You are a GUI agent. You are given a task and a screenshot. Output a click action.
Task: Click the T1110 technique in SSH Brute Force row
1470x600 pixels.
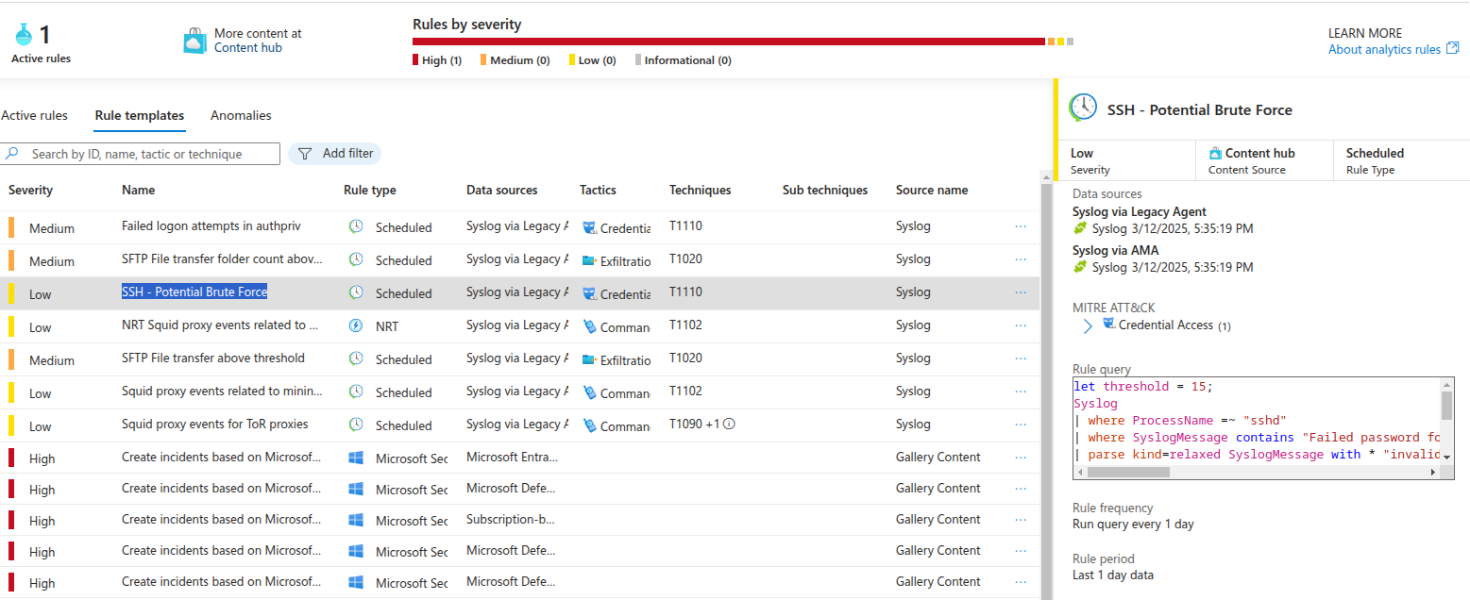pos(685,292)
